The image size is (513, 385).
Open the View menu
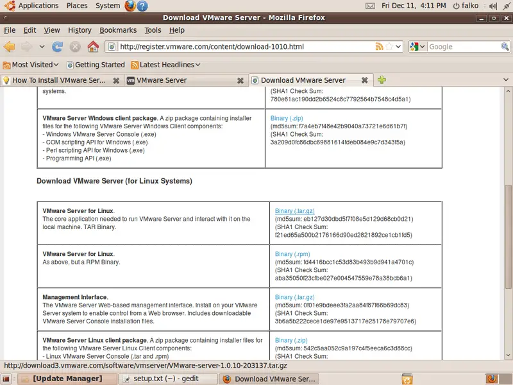52,30
